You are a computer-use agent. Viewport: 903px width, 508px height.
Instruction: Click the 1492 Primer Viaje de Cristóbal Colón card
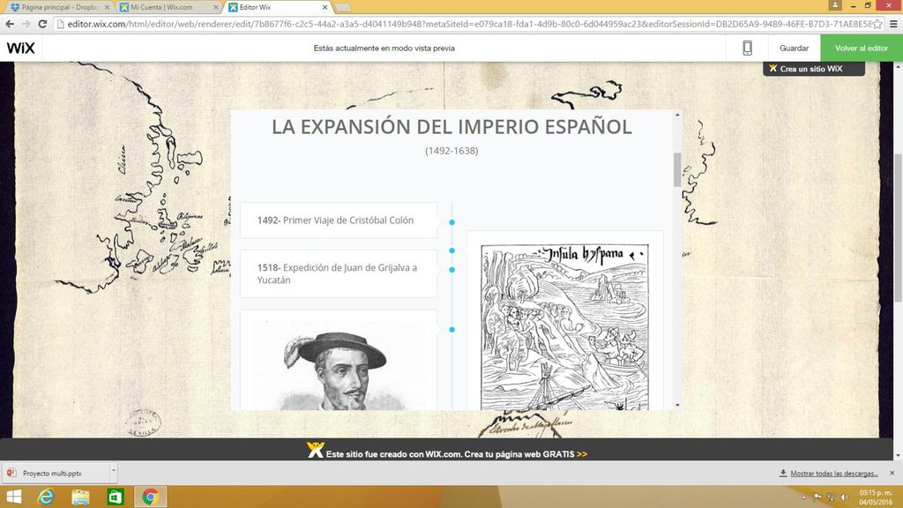(x=339, y=220)
